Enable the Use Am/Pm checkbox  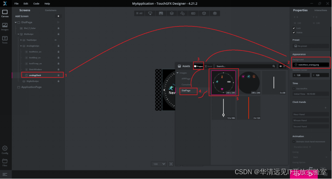[294, 89]
